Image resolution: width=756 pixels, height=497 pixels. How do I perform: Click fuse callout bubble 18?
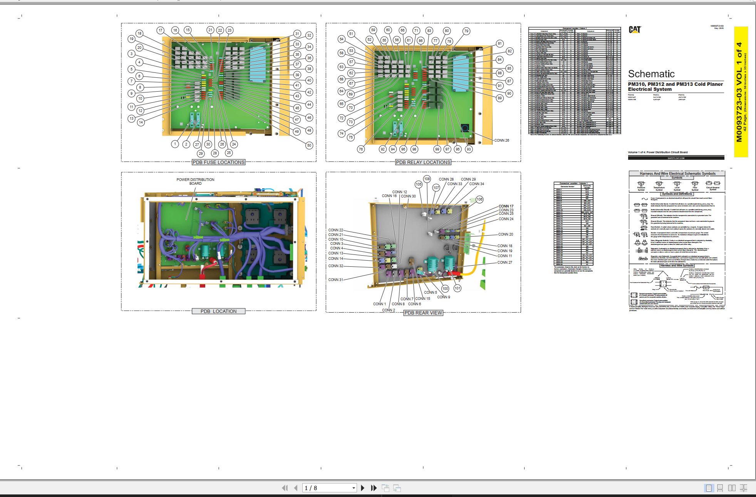coord(139,33)
